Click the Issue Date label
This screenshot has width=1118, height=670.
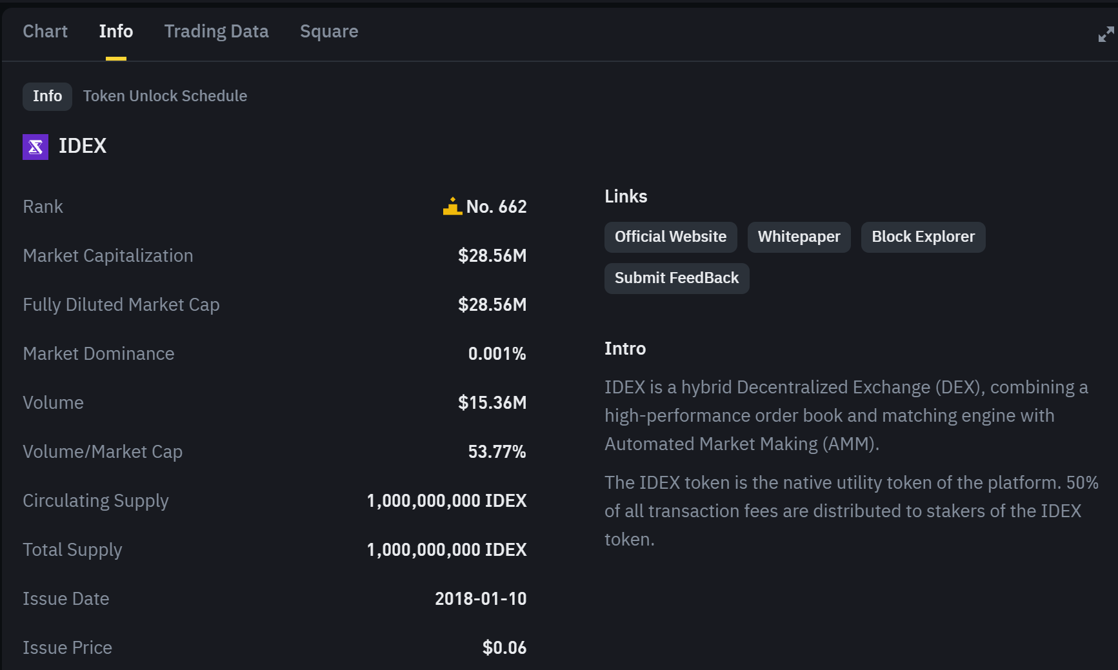[66, 598]
